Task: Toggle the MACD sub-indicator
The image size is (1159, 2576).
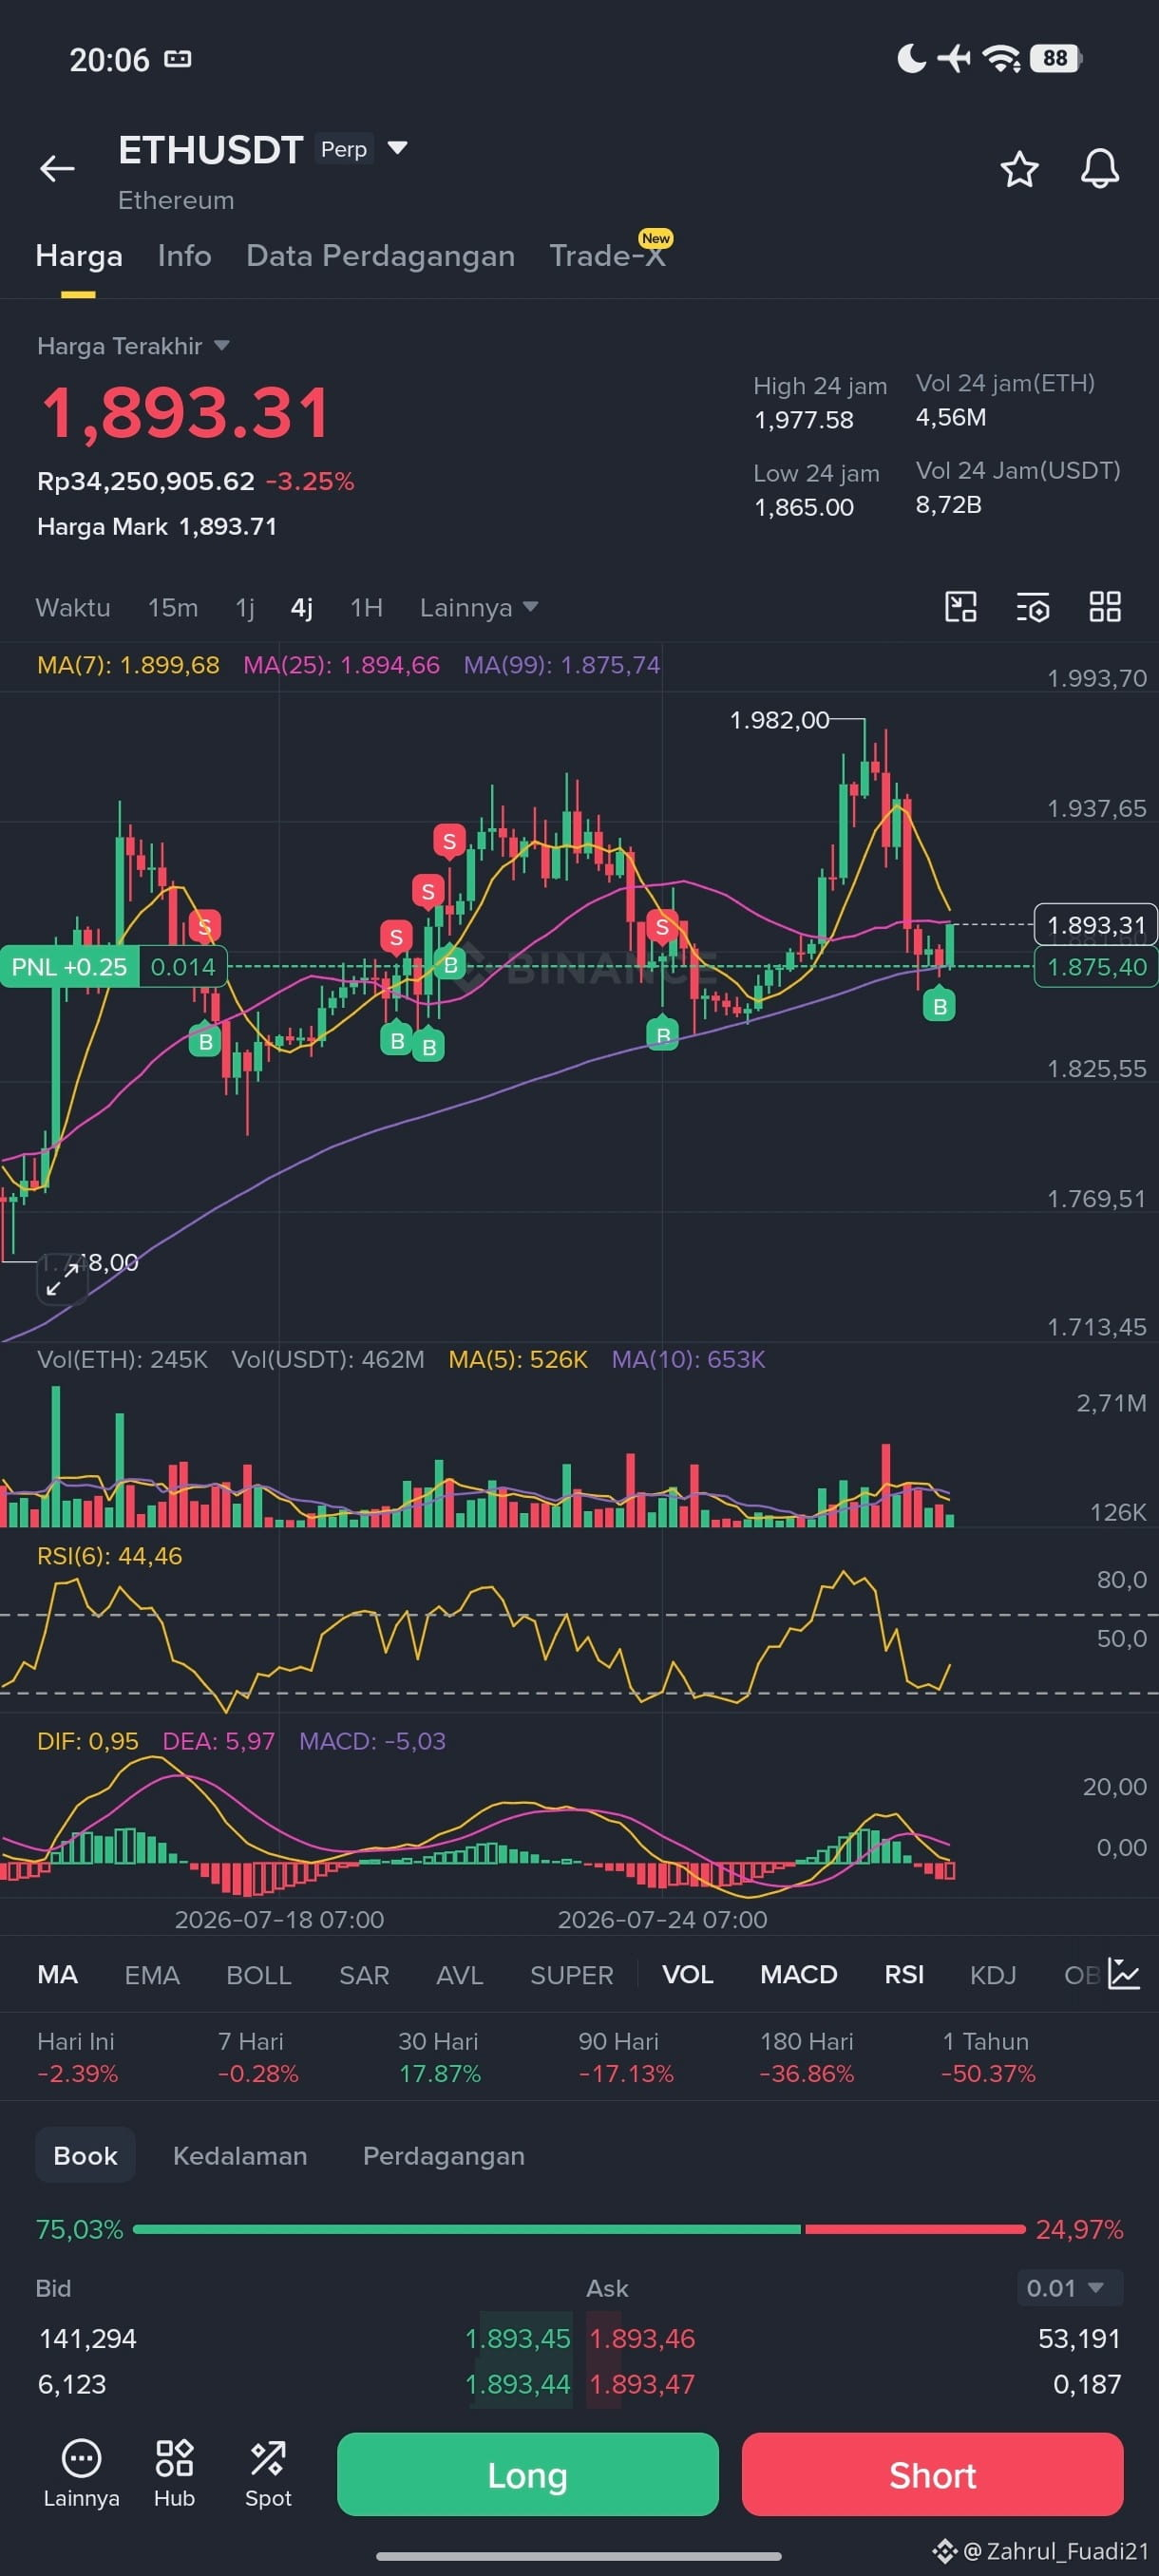Action: (x=799, y=1975)
